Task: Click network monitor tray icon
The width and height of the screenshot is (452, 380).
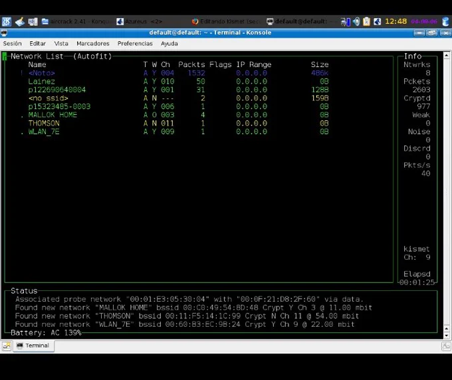Action: click(345, 22)
